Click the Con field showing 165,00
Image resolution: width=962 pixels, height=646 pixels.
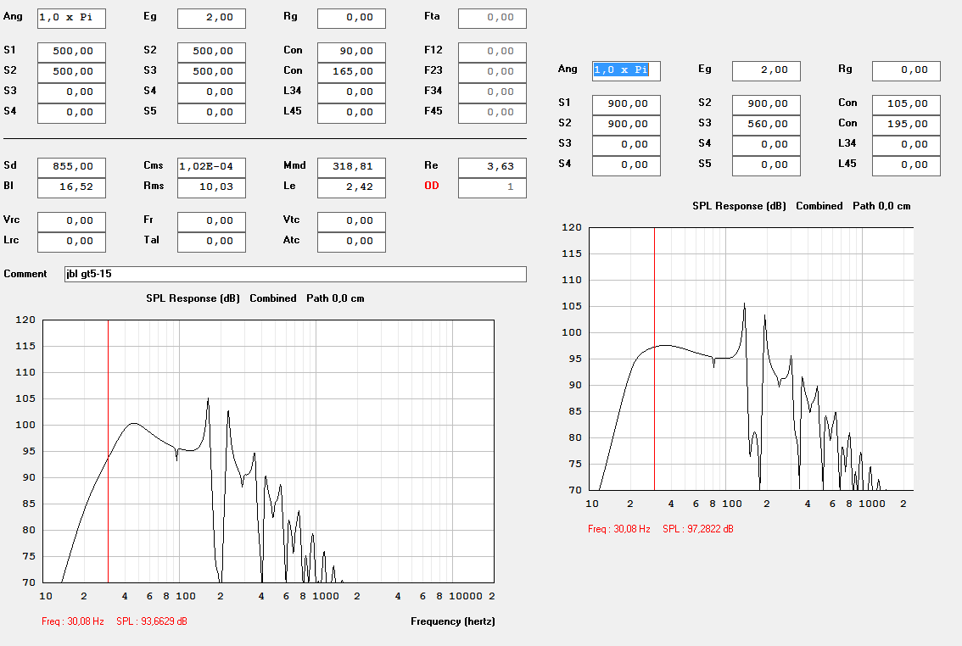[351, 72]
